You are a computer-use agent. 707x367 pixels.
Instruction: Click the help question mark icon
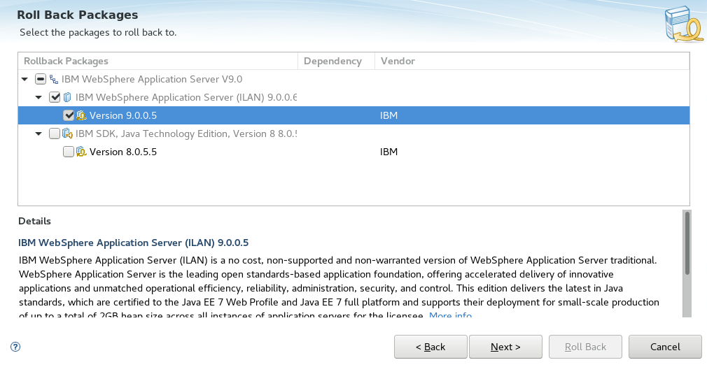click(x=15, y=347)
